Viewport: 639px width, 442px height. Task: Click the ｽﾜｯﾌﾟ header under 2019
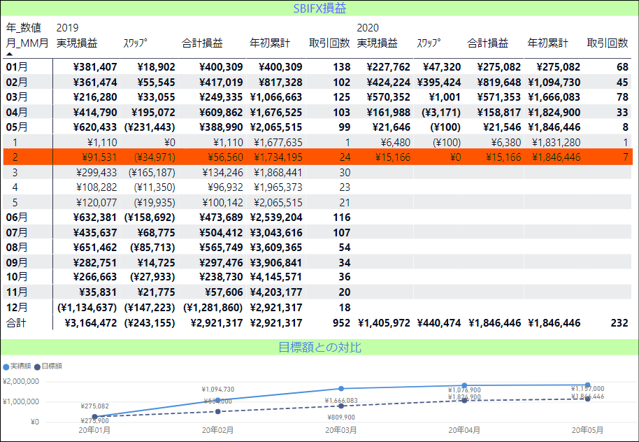tap(136, 43)
